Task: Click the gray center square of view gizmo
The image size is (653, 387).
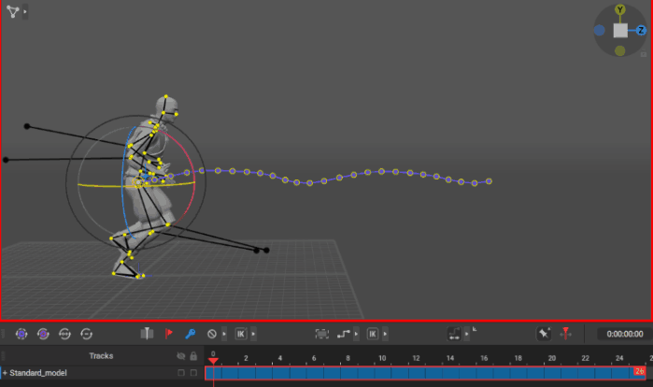Action: [x=620, y=31]
